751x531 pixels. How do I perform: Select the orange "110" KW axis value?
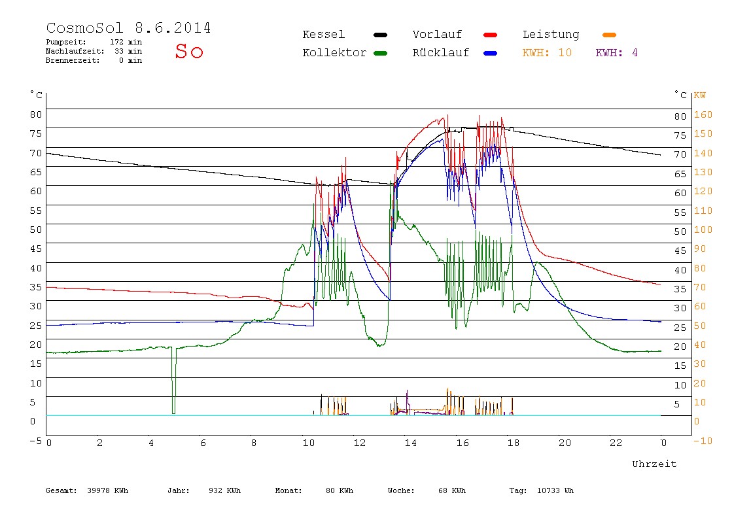pyautogui.click(x=703, y=211)
